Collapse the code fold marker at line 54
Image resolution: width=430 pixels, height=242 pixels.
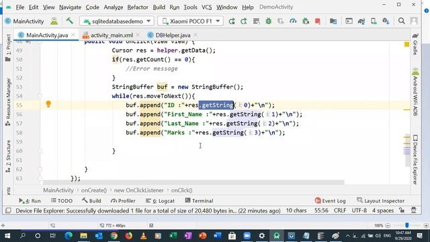[x=40, y=96]
